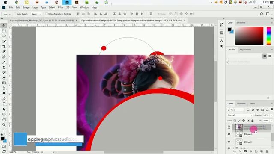Open the Image menu
This screenshot has height=154, width=274.
click(26, 7)
